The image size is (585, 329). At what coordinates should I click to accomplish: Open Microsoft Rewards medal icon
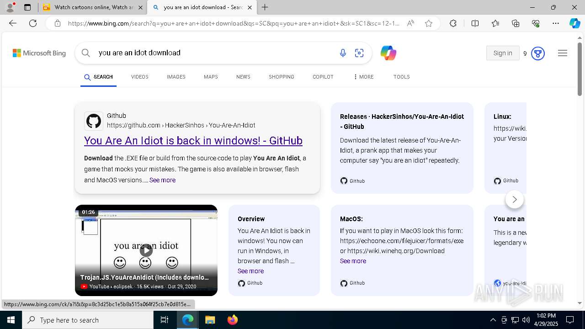coord(538,53)
